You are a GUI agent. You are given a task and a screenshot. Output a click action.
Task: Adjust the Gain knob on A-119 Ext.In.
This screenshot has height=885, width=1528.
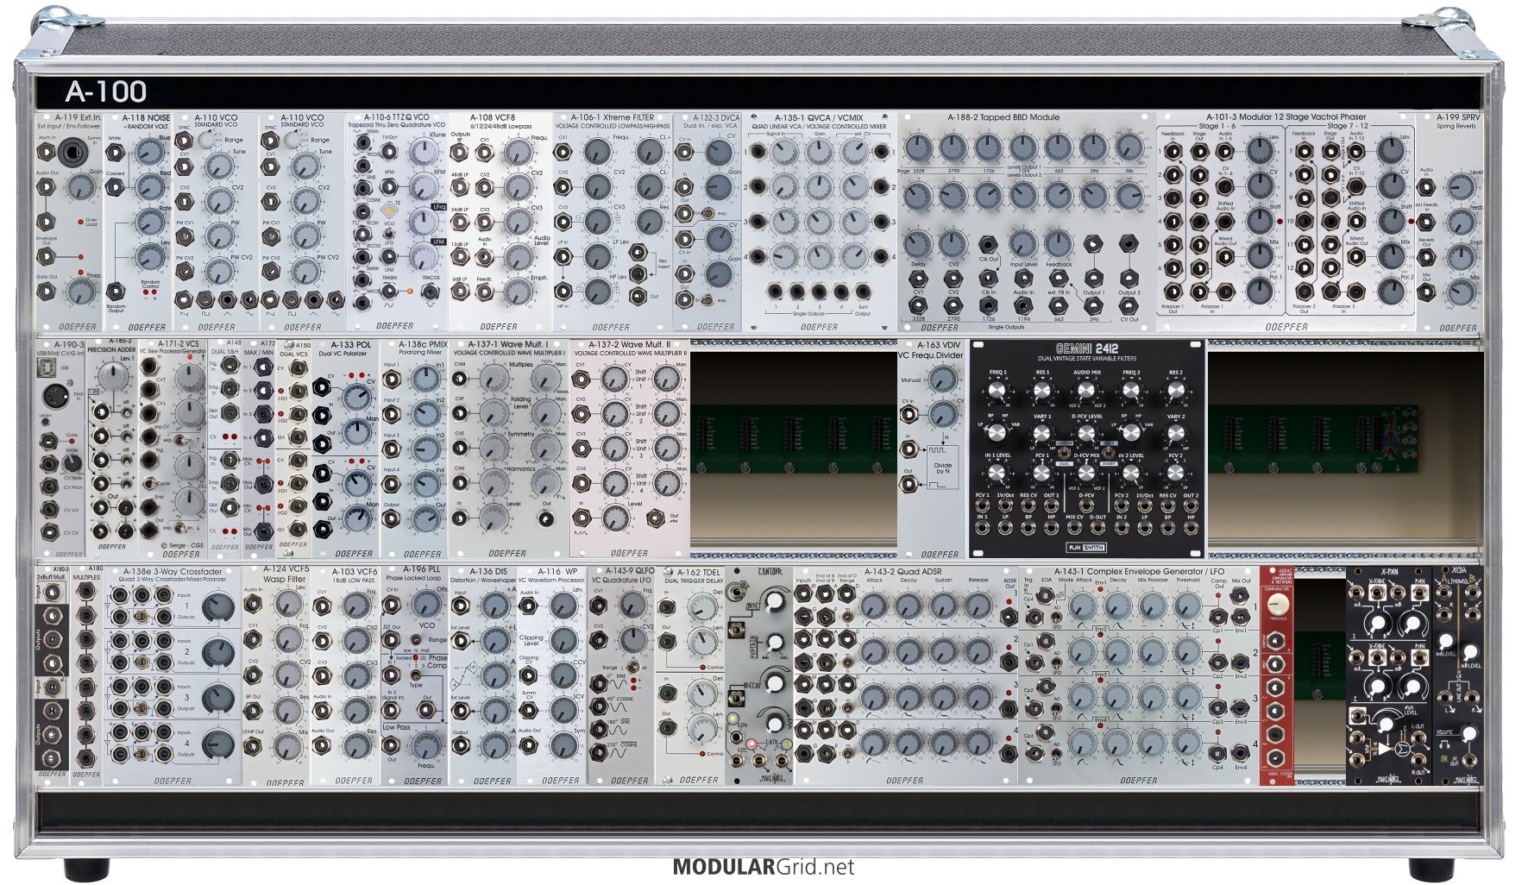80,185
